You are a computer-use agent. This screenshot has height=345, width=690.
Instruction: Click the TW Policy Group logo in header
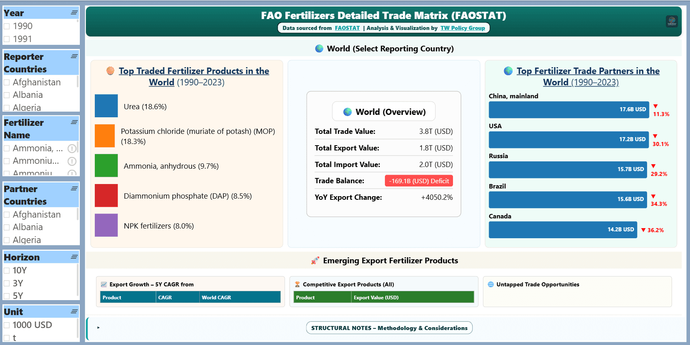(672, 21)
